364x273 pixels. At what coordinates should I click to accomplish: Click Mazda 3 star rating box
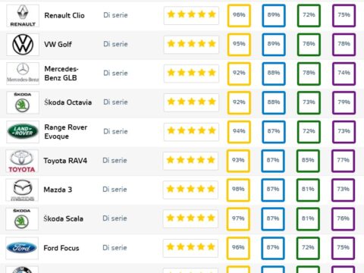190,190
